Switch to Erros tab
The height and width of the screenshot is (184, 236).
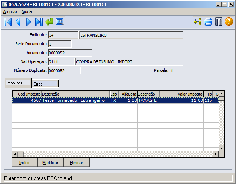pos(45,84)
